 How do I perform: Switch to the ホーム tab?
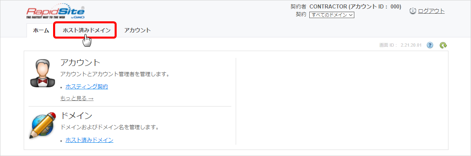point(41,30)
